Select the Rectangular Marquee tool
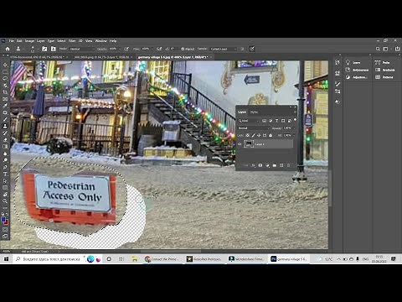Screen dimensions: 402x302 (x=5, y=71)
